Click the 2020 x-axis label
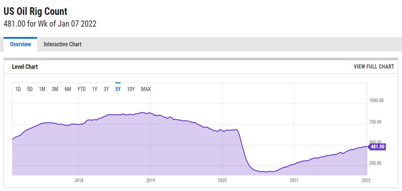Screen dimensions: 402x191 tap(222, 181)
